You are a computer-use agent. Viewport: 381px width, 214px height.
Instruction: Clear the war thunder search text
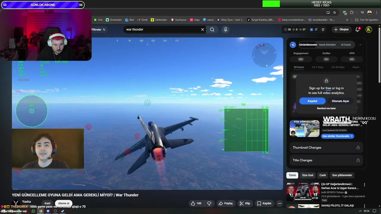click(202, 29)
